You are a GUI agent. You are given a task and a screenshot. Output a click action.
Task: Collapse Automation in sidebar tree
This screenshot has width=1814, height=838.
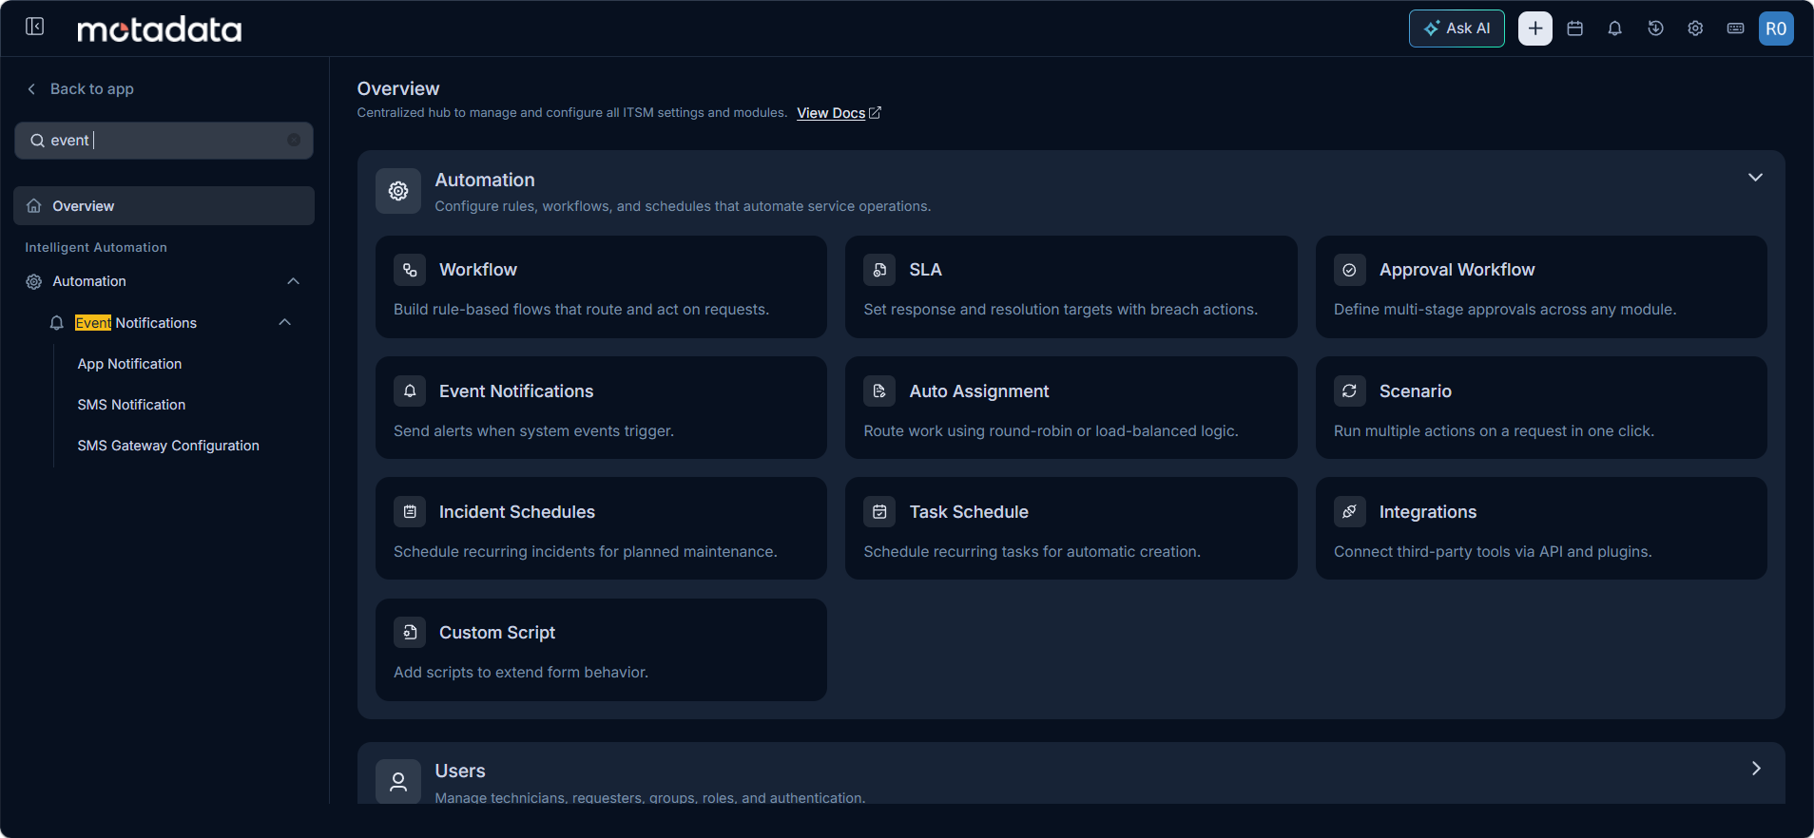tap(293, 281)
